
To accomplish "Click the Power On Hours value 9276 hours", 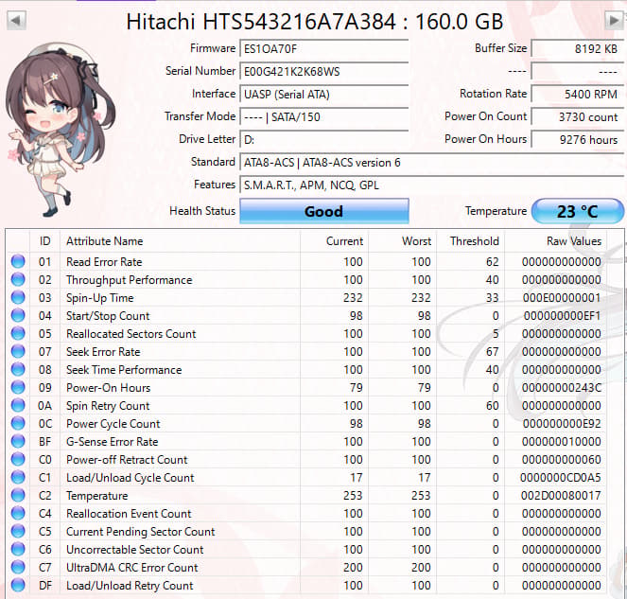I will coord(578,140).
